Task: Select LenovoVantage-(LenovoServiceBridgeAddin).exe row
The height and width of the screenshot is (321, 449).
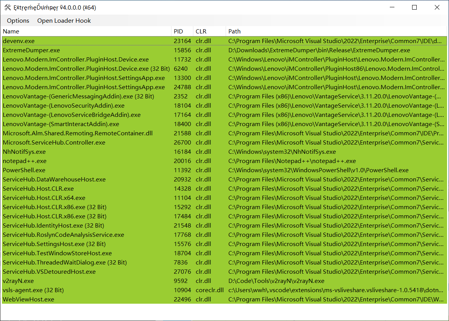Action: (224, 115)
